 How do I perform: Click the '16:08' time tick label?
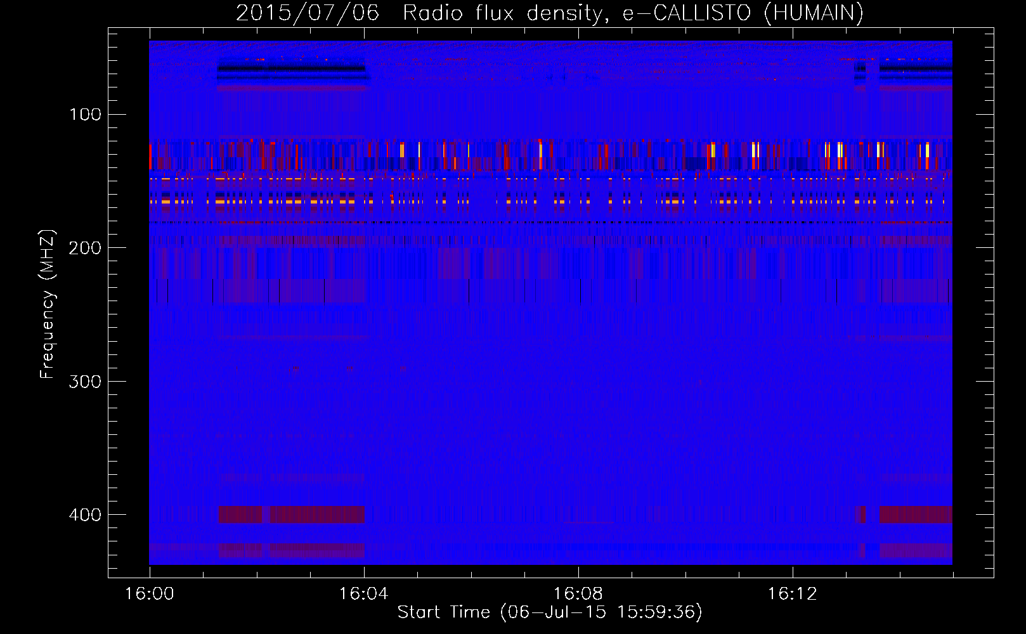point(578,594)
